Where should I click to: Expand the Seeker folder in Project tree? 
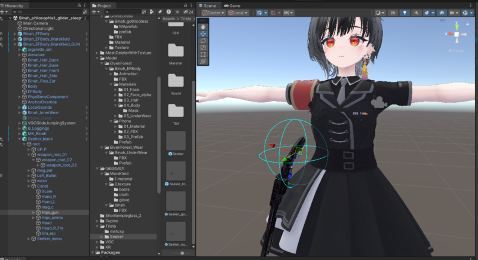click(x=102, y=237)
